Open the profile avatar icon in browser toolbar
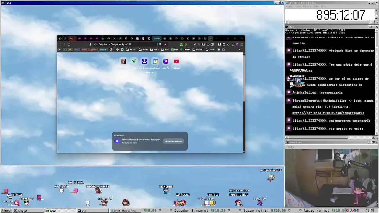379x213 pixels. (x=237, y=44)
